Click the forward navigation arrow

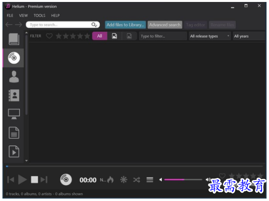pos(19,24)
